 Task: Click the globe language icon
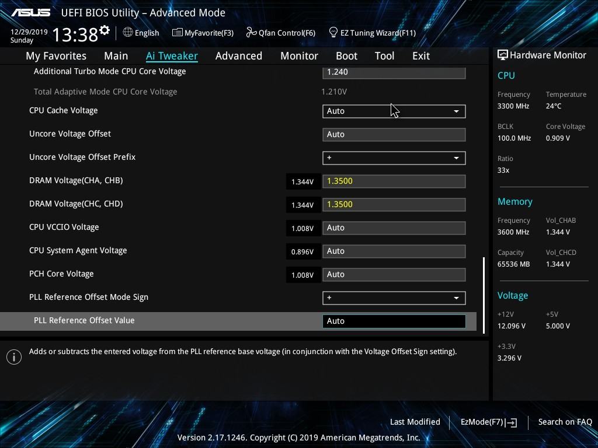pos(128,33)
